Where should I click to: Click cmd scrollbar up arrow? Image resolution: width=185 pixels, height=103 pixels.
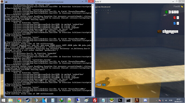coord(93,5)
